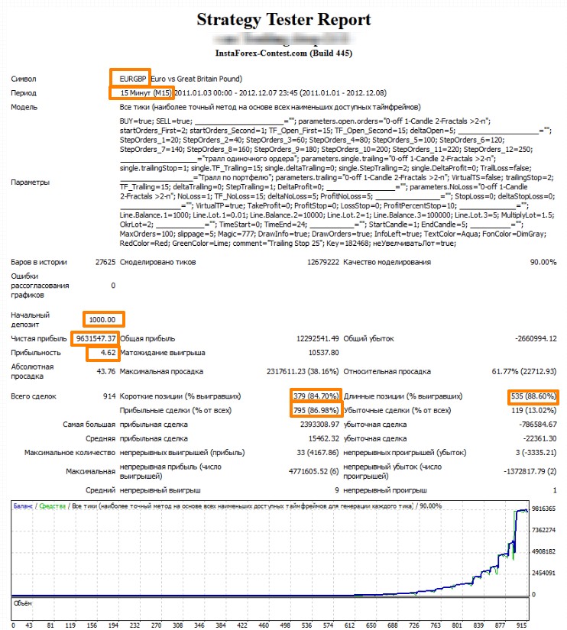This screenshot has width=567, height=630.
Task: Select the value '2317611.23 (38.16%)'
Action: pyautogui.click(x=303, y=371)
